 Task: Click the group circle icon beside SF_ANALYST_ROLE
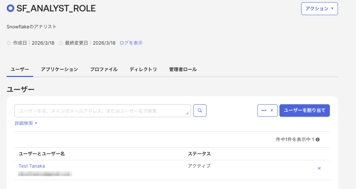click(10, 8)
